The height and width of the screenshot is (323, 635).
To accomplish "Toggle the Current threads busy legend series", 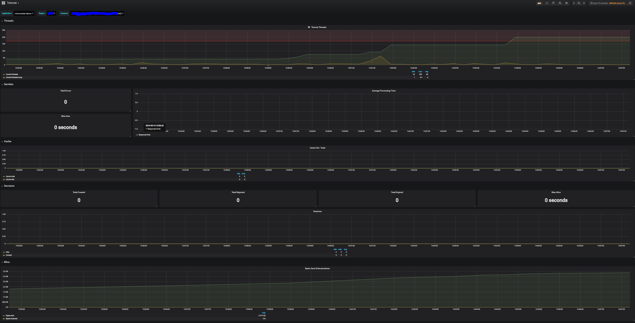I will pos(14,77).
